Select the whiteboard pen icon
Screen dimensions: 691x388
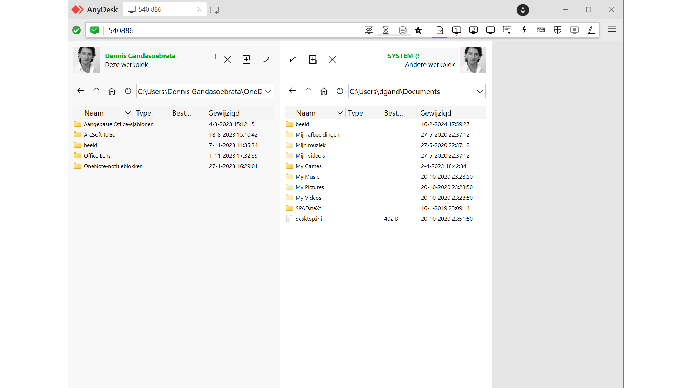[x=591, y=30]
